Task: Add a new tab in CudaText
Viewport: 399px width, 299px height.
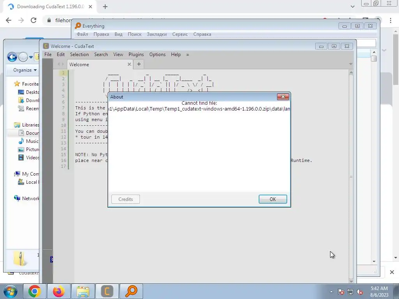Action: (x=139, y=64)
